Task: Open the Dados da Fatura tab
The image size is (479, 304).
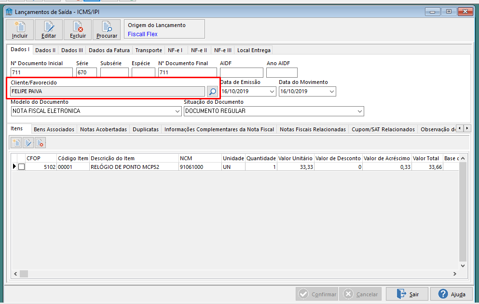Action: click(109, 50)
